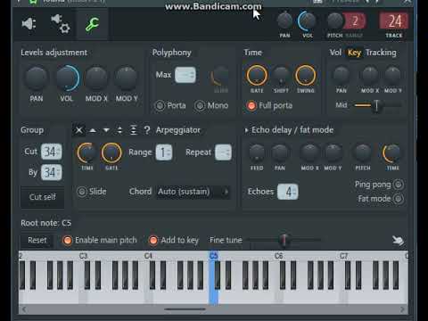Click the Levels adjustment MOD X knob
Image resolution: width=428 pixels, height=321 pixels.
96,78
